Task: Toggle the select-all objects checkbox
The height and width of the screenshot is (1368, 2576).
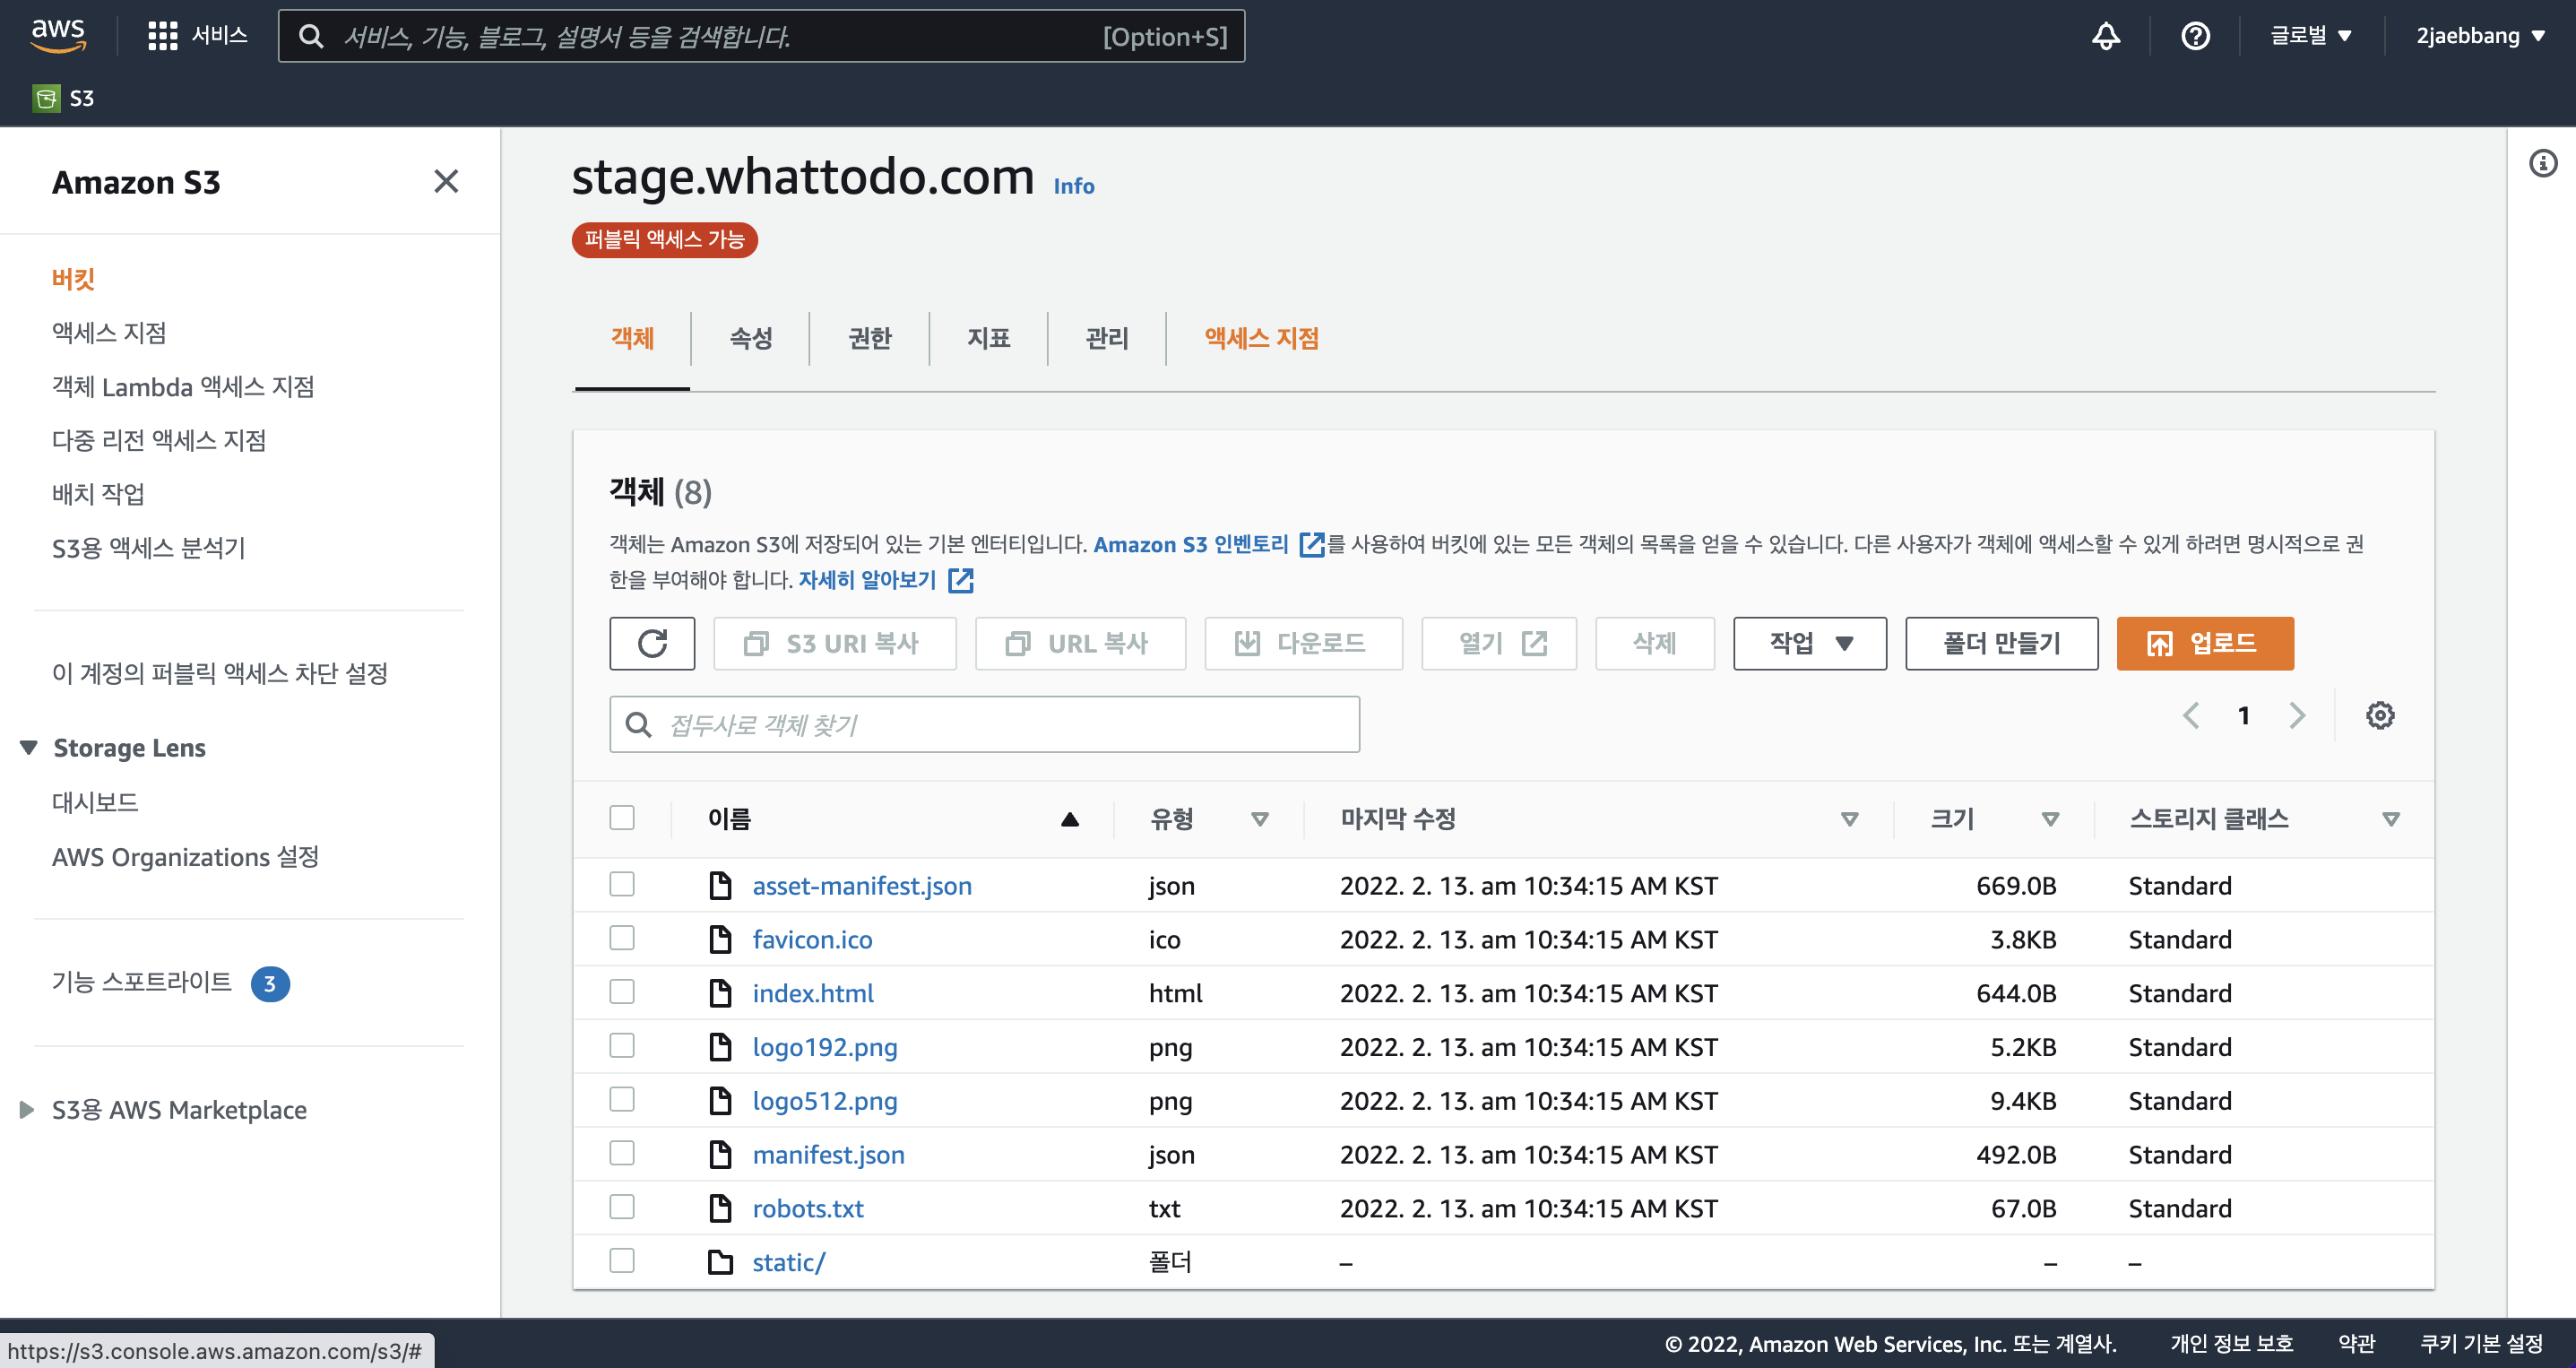Action: pos(622,818)
